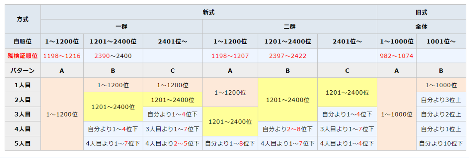Click the 4人目より1〜4位下 cell

click(x=347, y=143)
